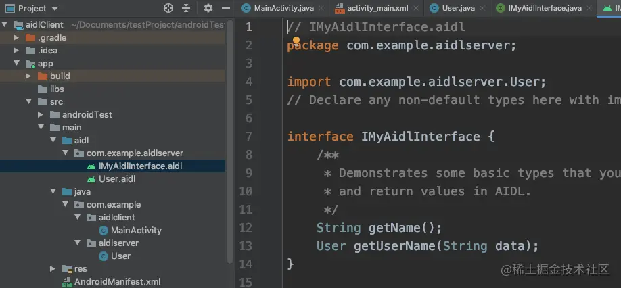Collapse the src folder
The height and width of the screenshot is (288, 621).
[x=28, y=101]
